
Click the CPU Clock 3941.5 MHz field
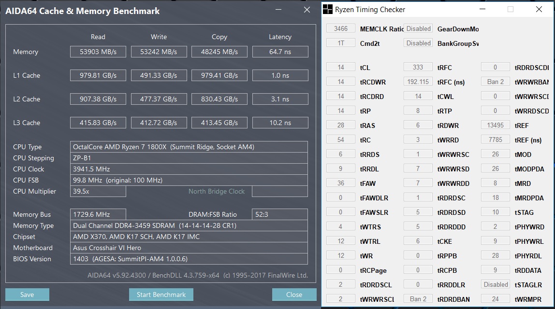pos(189,169)
